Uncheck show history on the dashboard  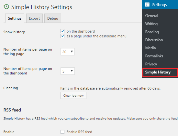click(x=62, y=31)
